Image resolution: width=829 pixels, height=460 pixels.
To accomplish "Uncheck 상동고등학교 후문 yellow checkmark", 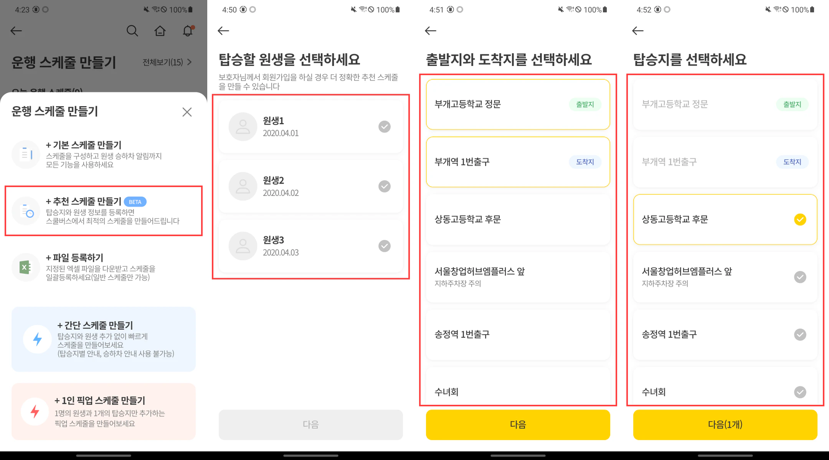I will (x=800, y=220).
